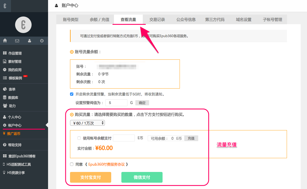Click the home icon in sidebar

tap(5, 41)
